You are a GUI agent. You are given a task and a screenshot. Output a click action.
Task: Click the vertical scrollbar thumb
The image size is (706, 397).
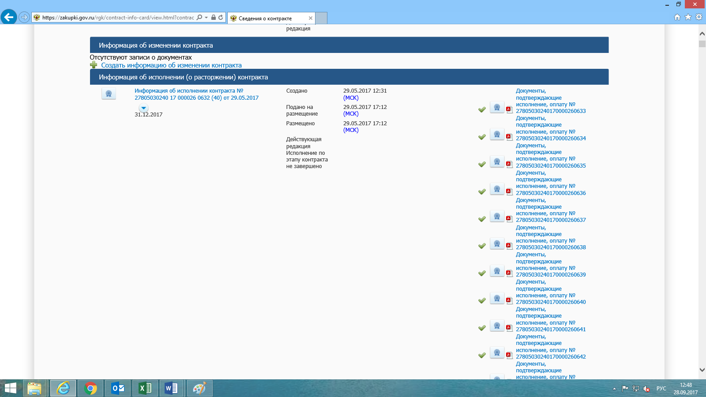[702, 44]
